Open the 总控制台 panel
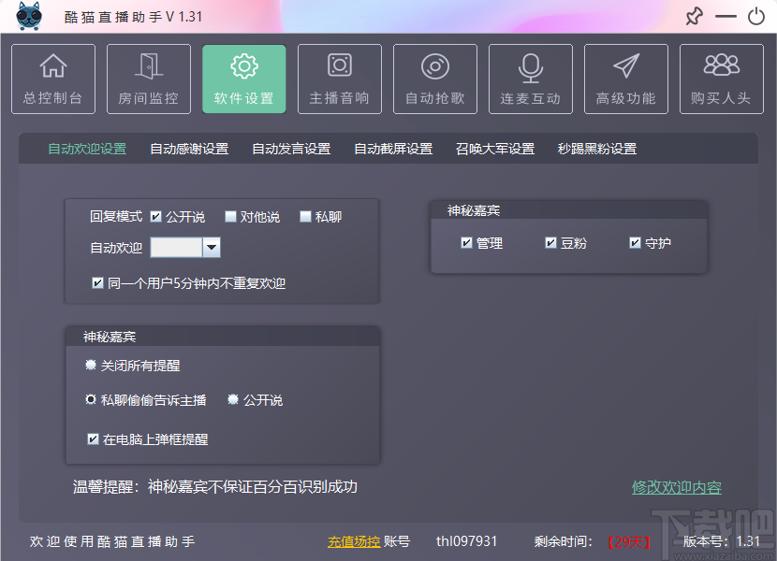Image resolution: width=777 pixels, height=561 pixels. (52, 79)
